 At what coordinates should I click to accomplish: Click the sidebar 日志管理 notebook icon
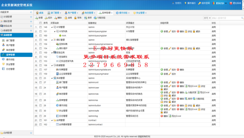(x=3, y=69)
